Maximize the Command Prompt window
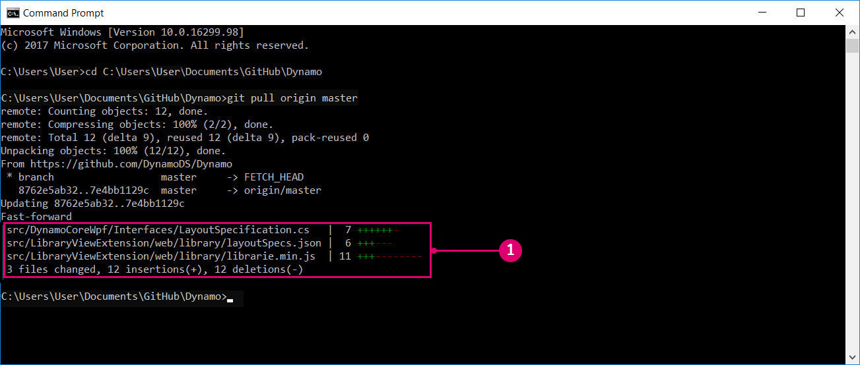This screenshot has height=365, width=860. pyautogui.click(x=801, y=13)
